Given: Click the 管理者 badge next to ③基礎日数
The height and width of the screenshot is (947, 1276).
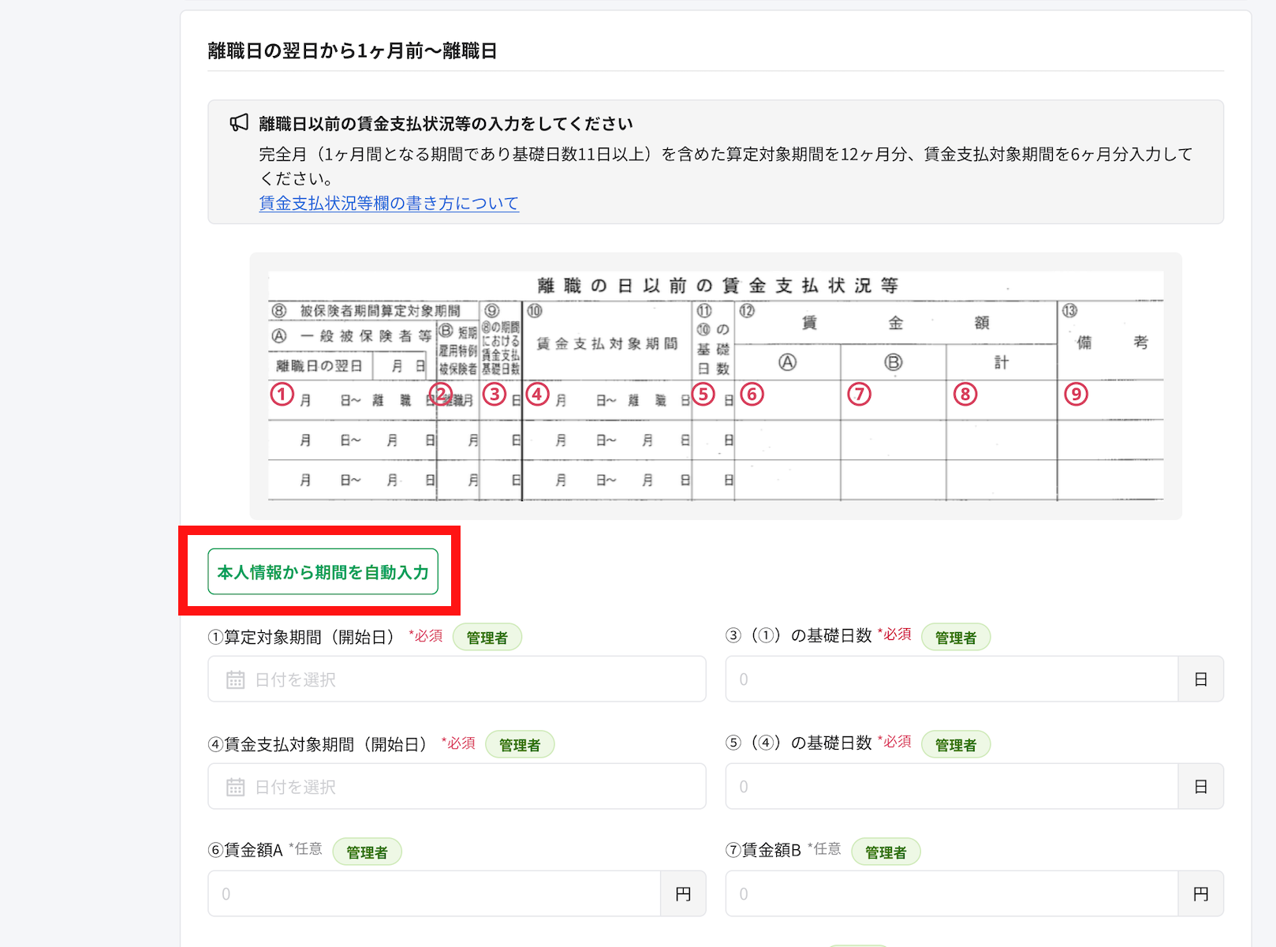Looking at the screenshot, I should [x=956, y=637].
